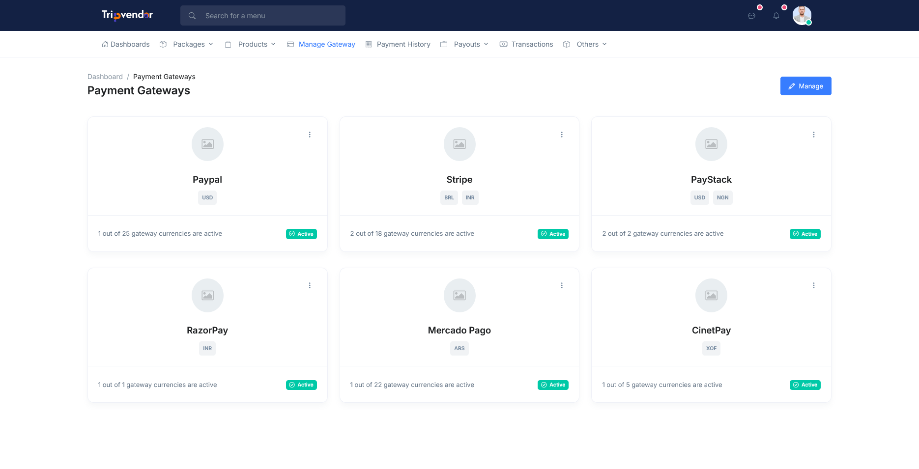
Task: Click the PayStack image placeholder
Action: pyautogui.click(x=711, y=144)
